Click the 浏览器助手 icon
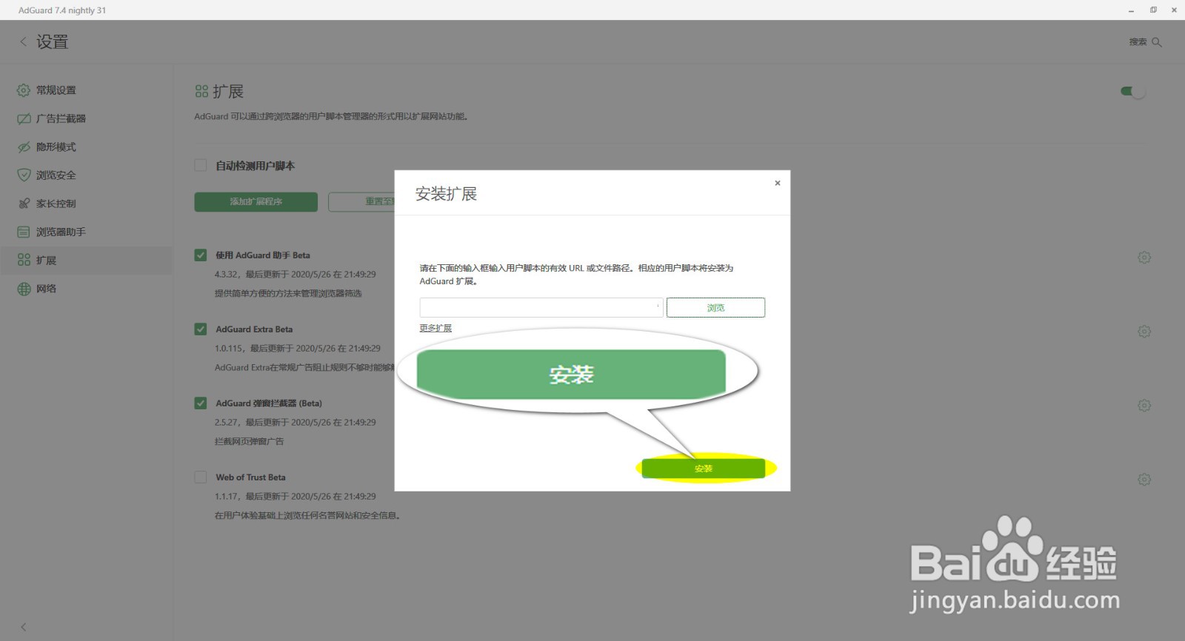This screenshot has height=641, width=1185. pos(24,232)
